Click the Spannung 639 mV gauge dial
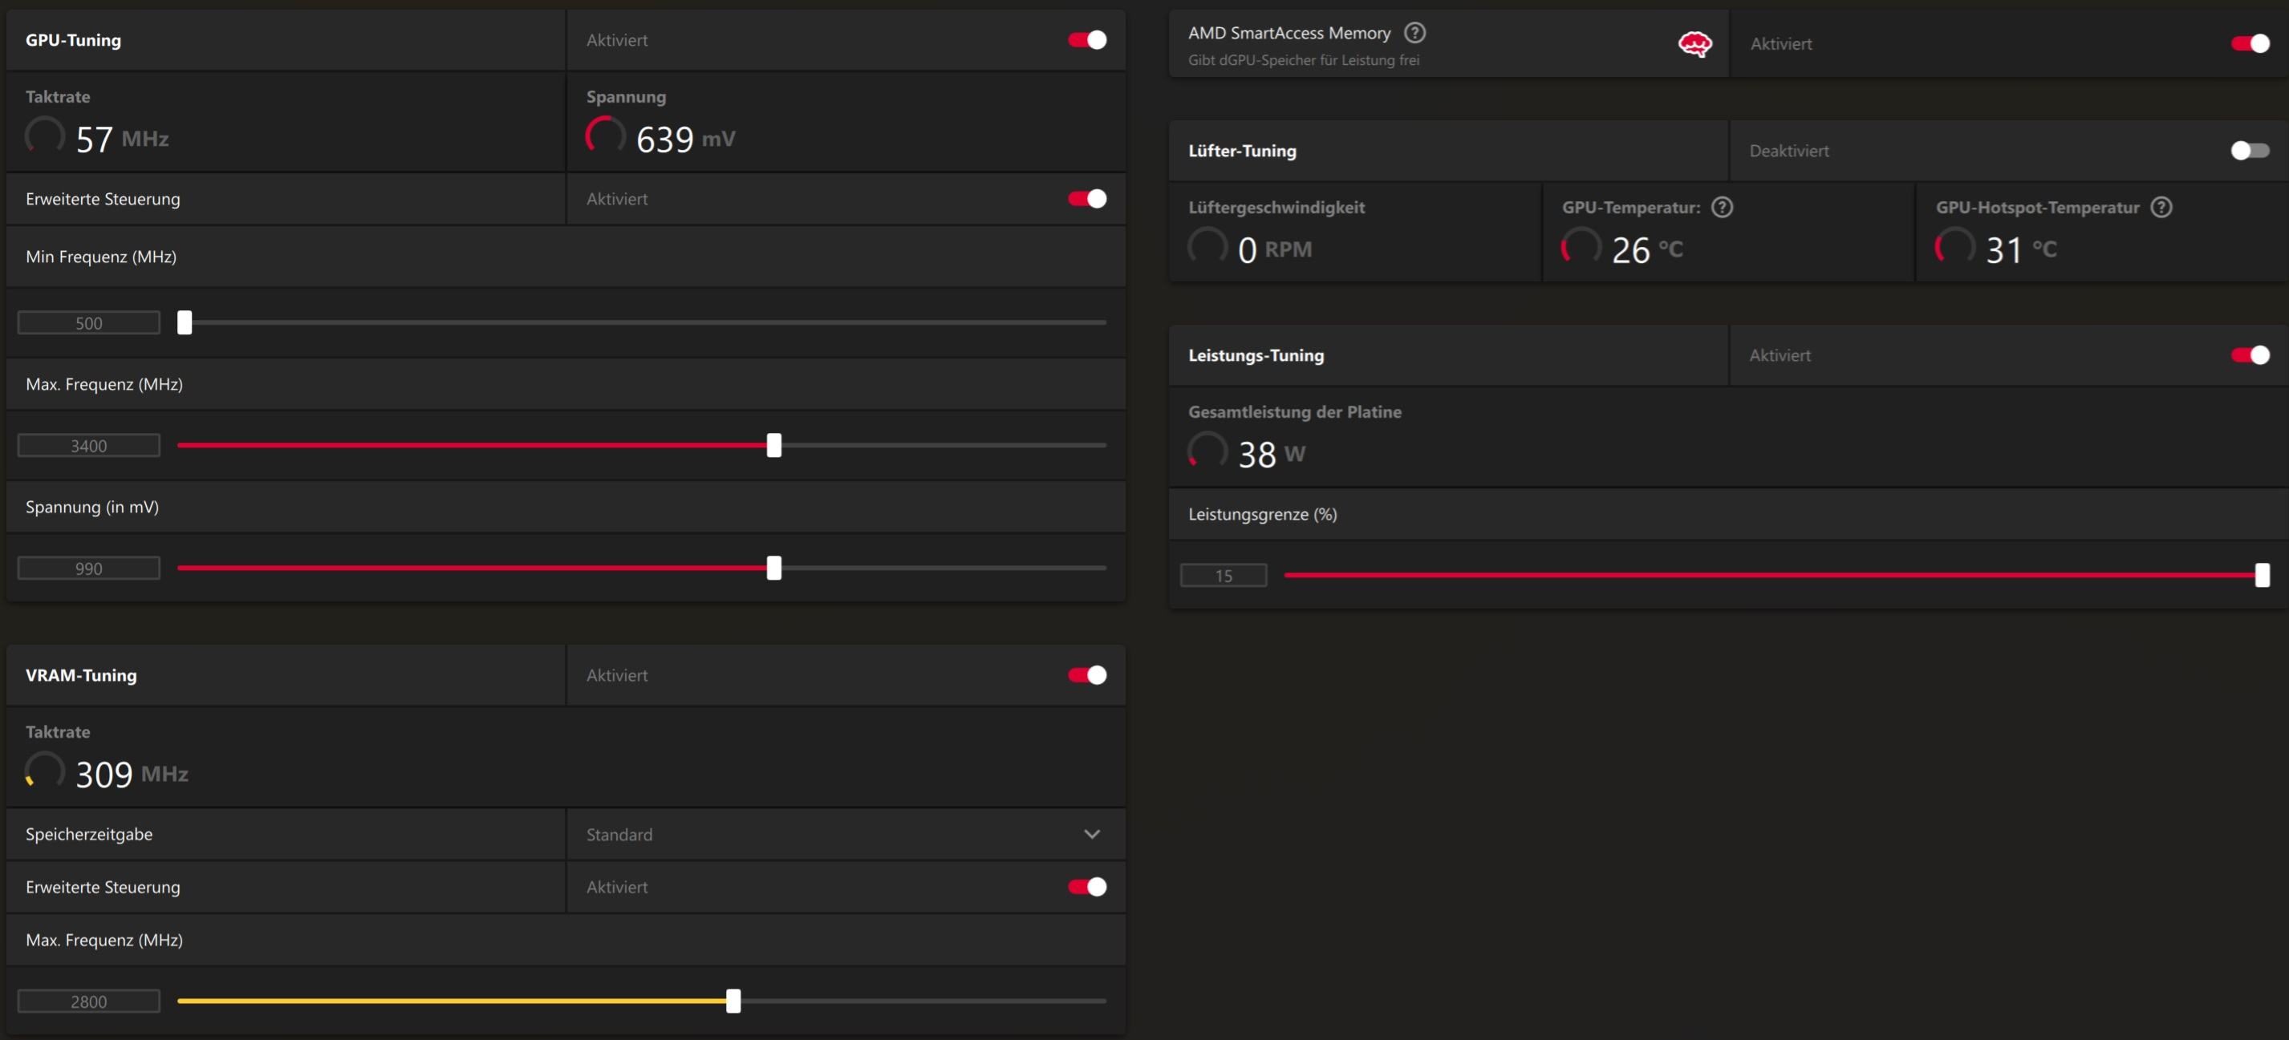Image resolution: width=2289 pixels, height=1040 pixels. click(605, 136)
